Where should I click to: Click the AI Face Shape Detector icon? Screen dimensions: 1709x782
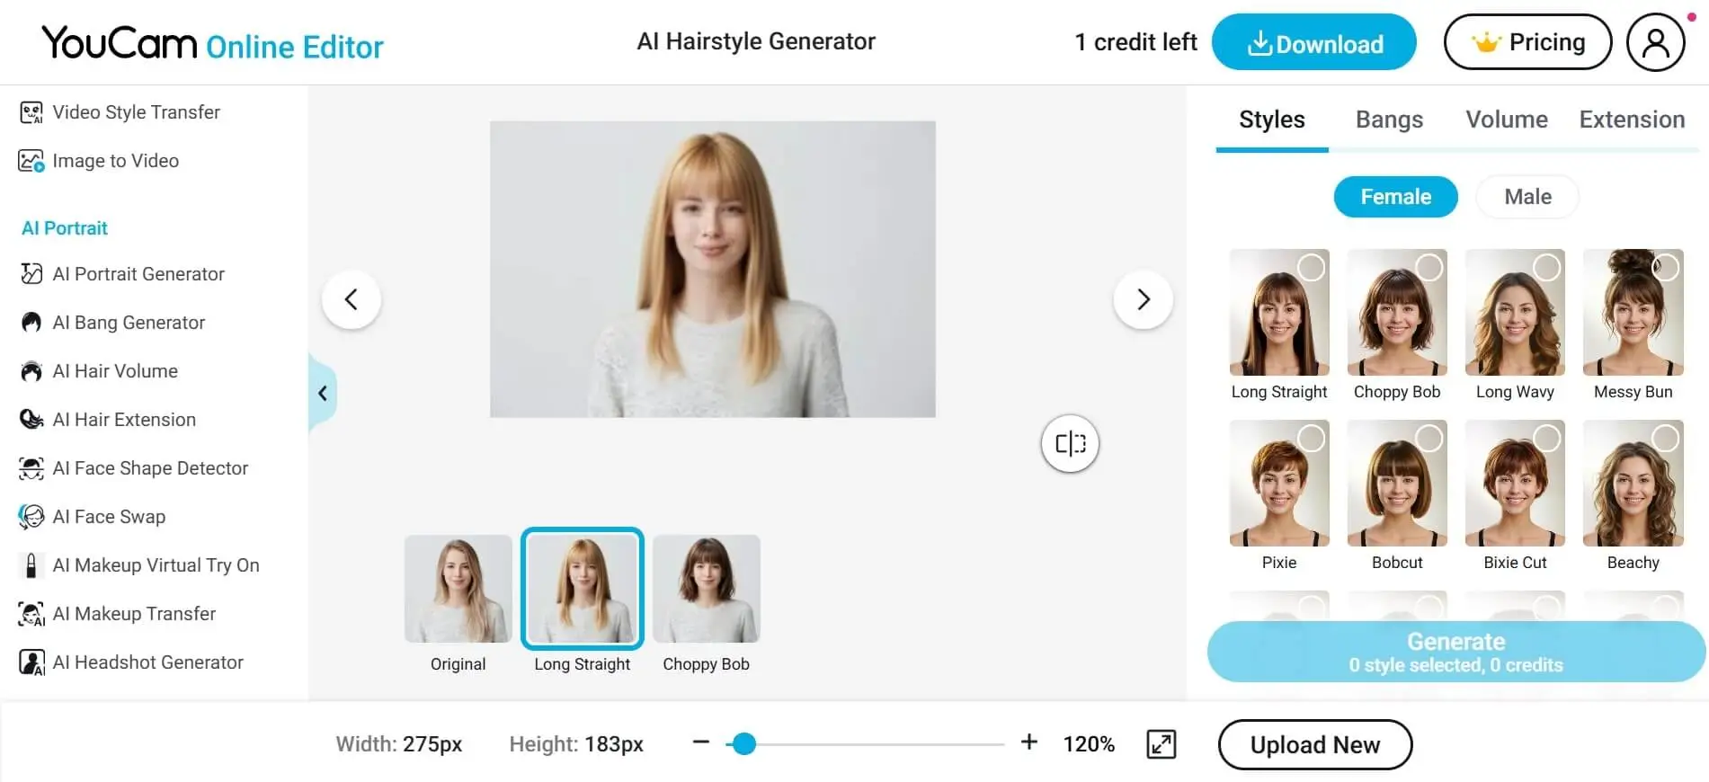point(31,468)
